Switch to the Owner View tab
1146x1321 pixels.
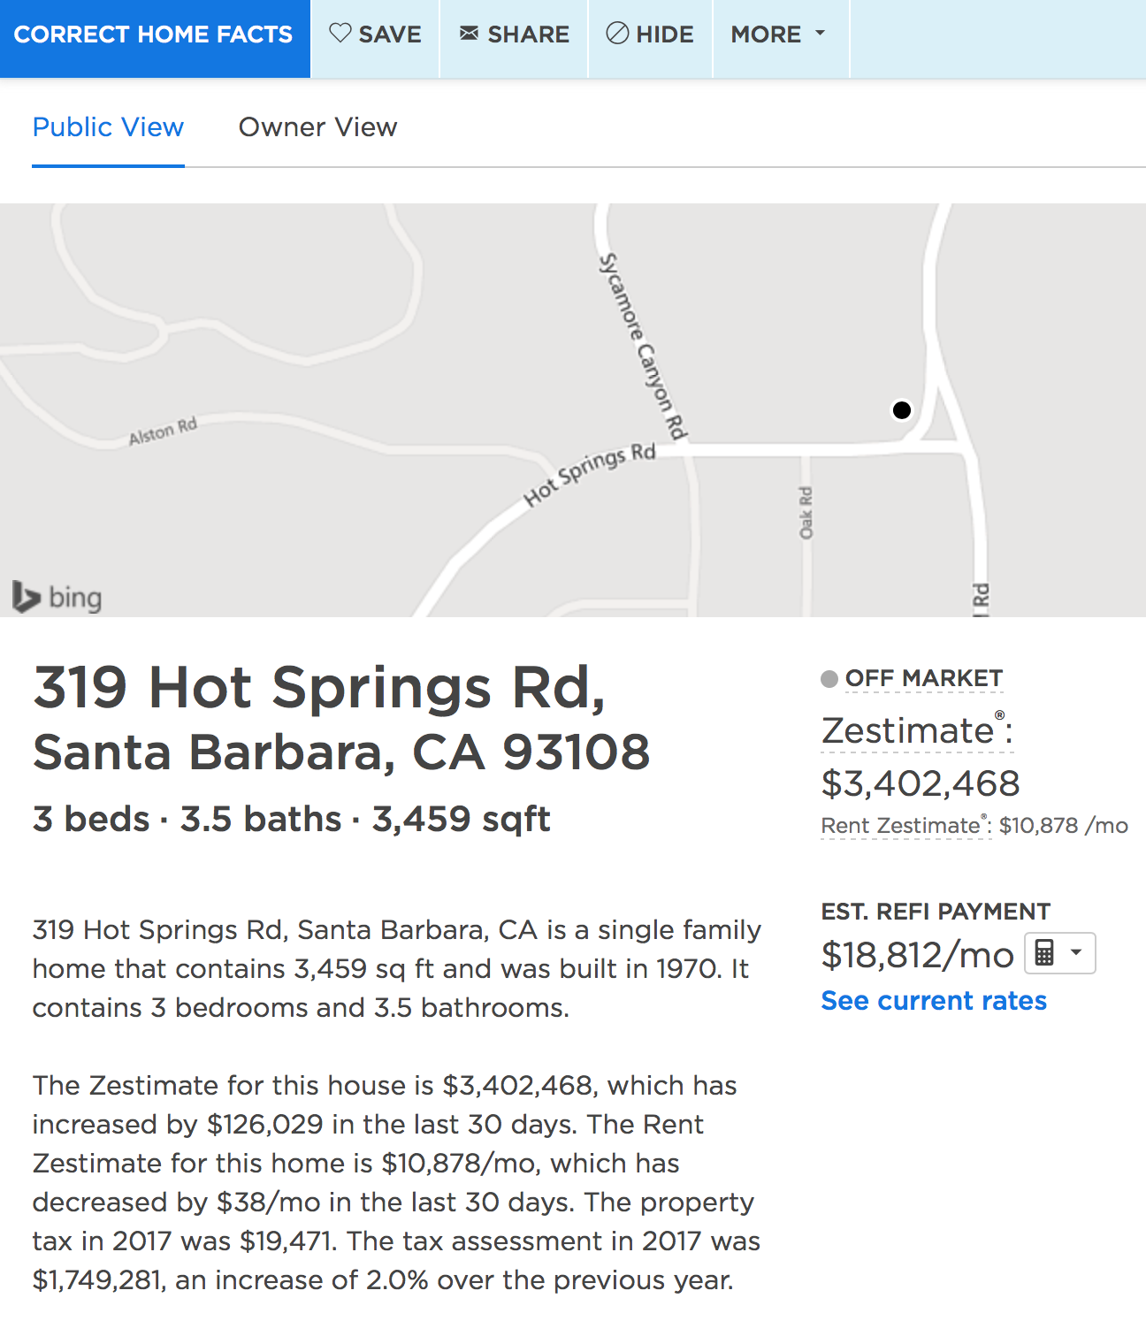(318, 127)
